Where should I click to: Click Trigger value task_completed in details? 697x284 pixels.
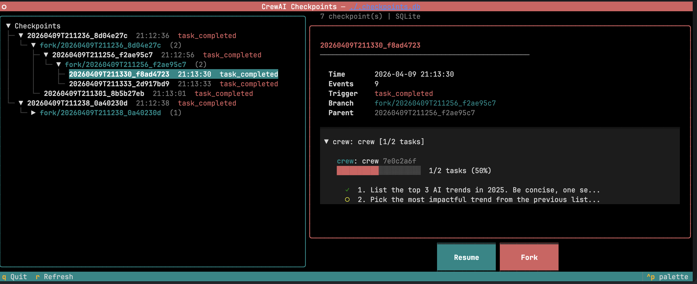pos(404,94)
